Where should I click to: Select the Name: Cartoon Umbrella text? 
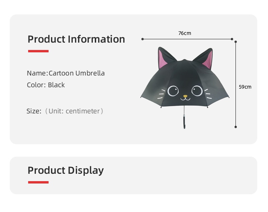[x=66, y=73]
